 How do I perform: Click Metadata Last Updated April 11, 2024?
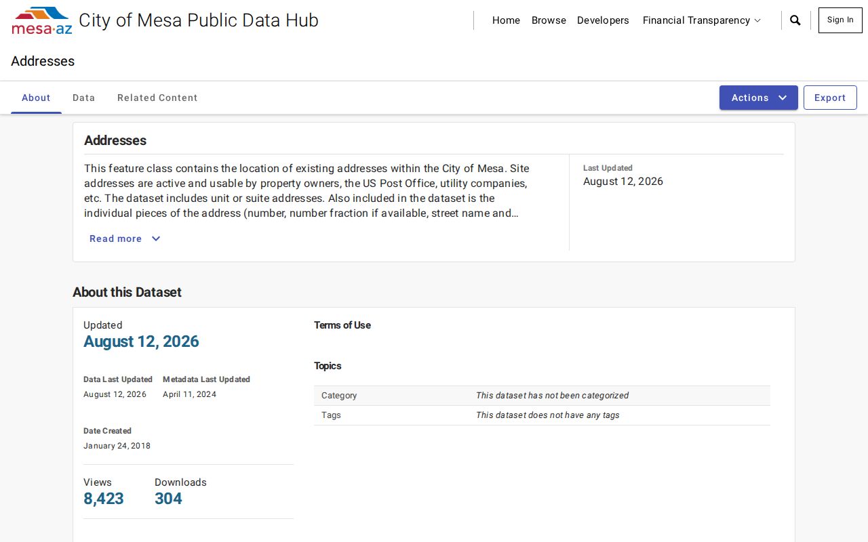(189, 394)
